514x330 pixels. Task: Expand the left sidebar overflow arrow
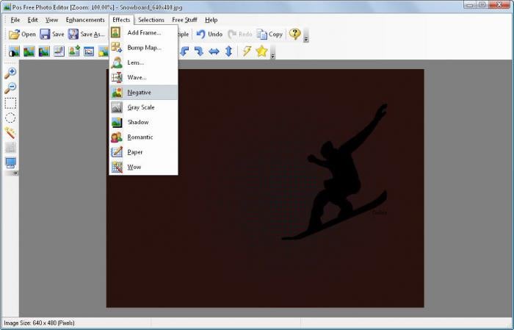[15, 173]
